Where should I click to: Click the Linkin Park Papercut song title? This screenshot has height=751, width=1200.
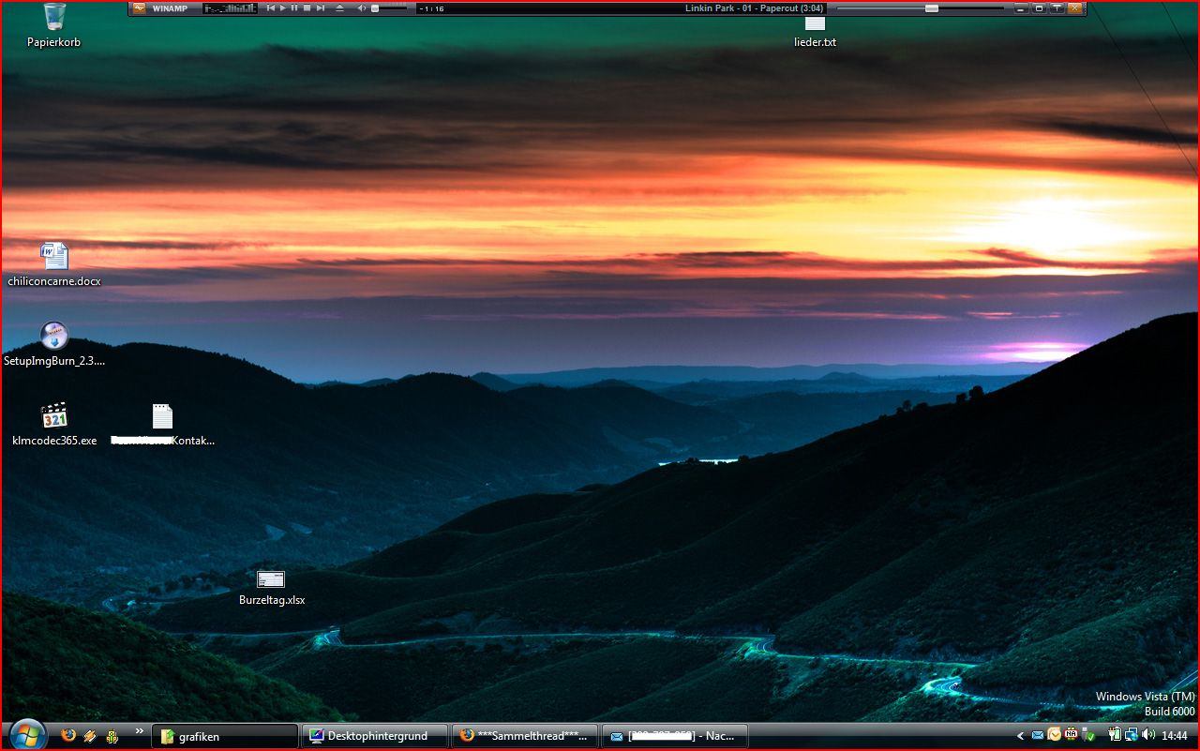[x=754, y=8]
